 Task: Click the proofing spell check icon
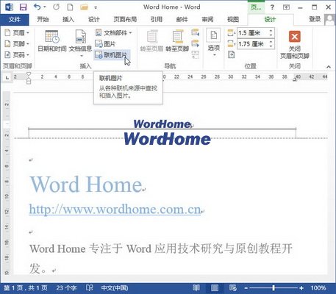tap(90, 287)
